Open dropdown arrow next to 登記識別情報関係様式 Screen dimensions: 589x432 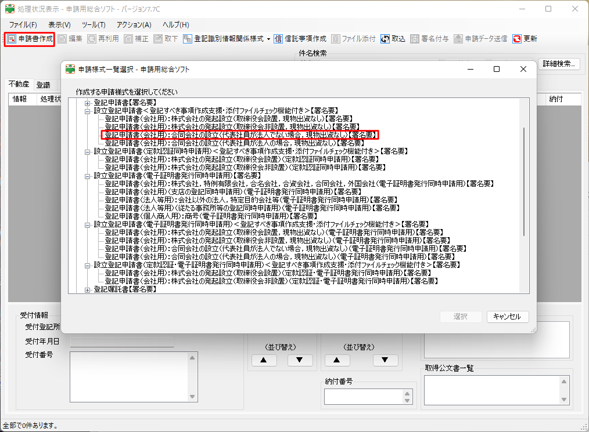pyautogui.click(x=269, y=39)
